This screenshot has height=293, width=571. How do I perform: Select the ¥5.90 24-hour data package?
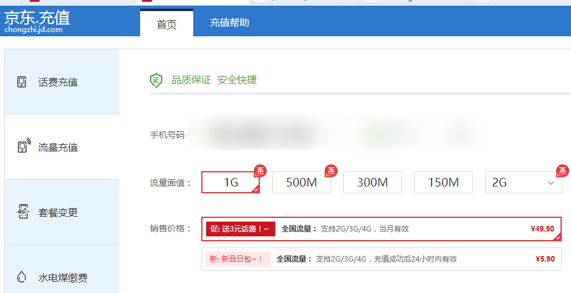(x=381, y=259)
